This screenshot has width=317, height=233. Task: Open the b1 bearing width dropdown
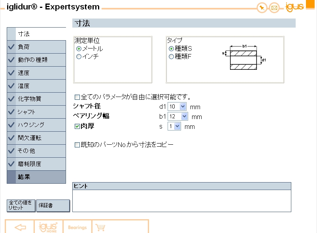(x=178, y=116)
